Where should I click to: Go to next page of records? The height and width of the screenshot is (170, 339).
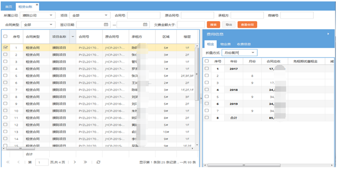tap(75, 162)
